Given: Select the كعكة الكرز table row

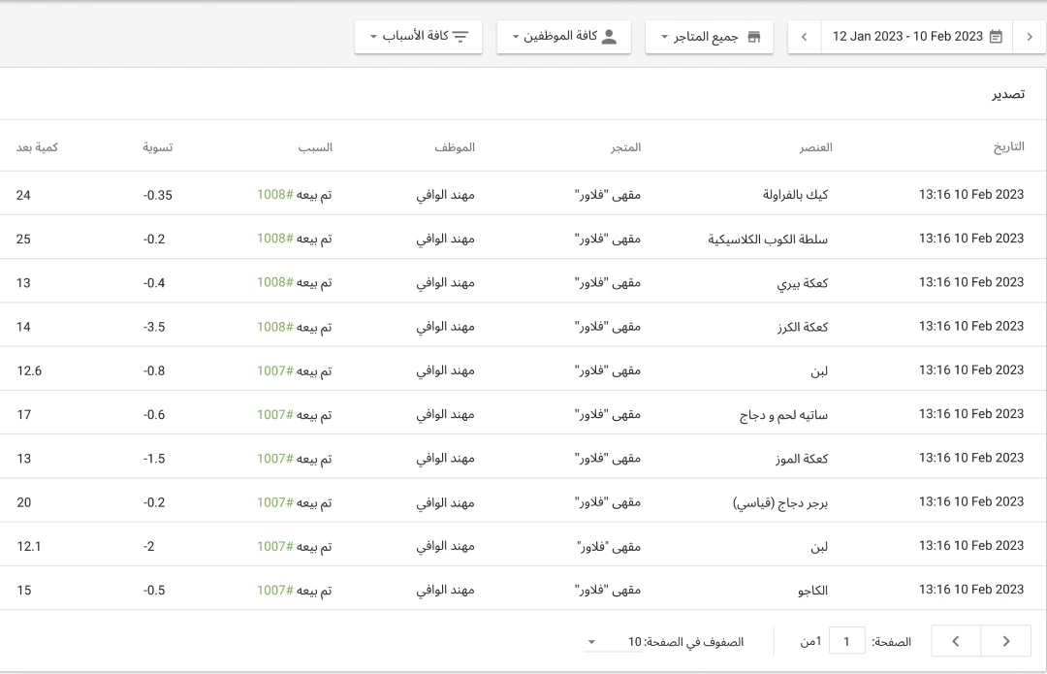Looking at the screenshot, I should tap(523, 326).
